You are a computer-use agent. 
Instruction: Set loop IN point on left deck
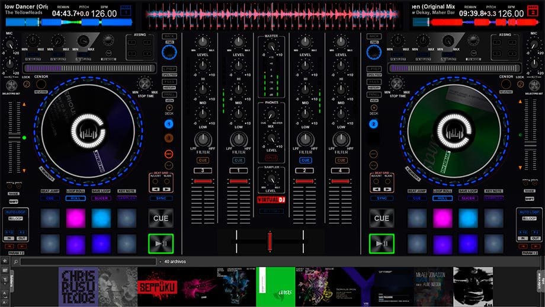pos(9,238)
